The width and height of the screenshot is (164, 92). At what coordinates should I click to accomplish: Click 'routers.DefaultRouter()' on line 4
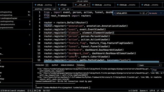72,22
